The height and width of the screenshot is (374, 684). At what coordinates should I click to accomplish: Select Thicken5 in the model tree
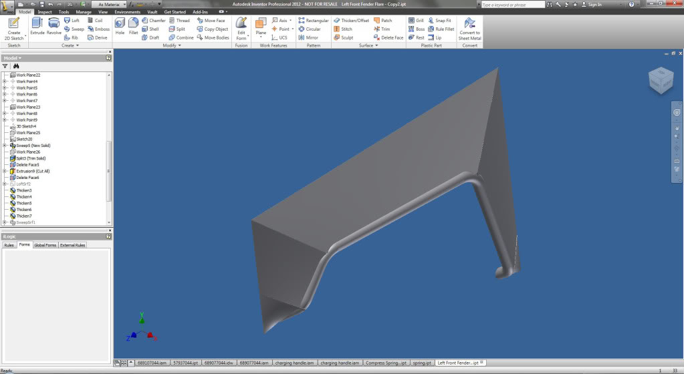24,204
